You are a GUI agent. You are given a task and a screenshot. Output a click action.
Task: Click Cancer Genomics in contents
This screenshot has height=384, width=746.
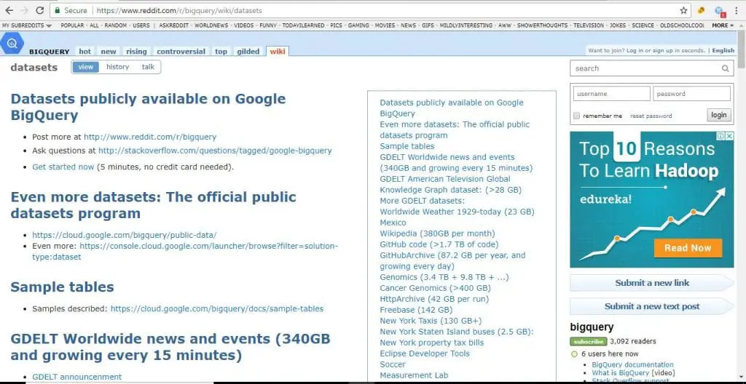[435, 288]
